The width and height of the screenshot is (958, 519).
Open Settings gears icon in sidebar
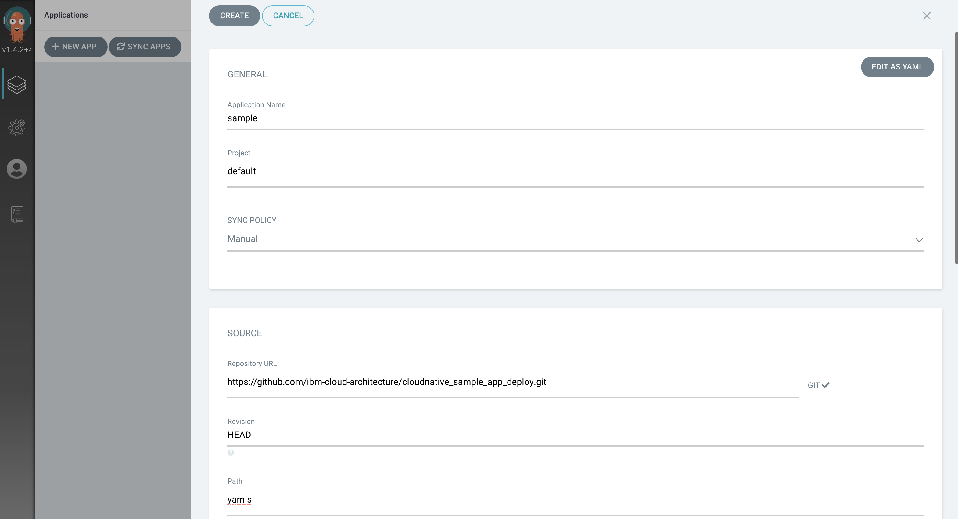[17, 127]
